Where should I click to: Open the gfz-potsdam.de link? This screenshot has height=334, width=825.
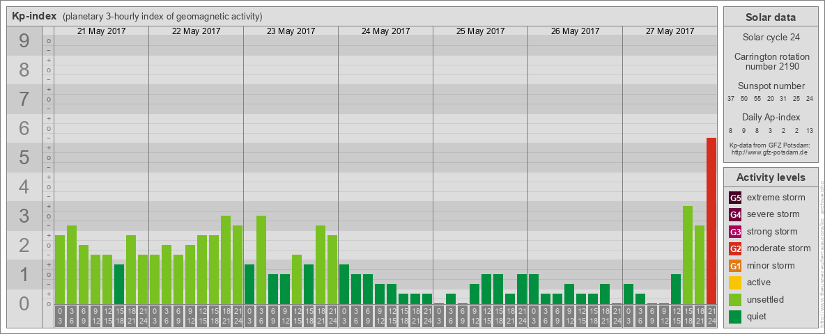[769, 152]
